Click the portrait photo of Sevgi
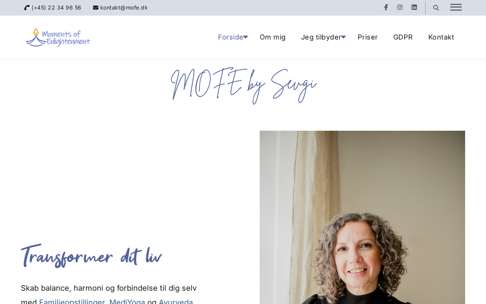The image size is (486, 304). pos(362,217)
